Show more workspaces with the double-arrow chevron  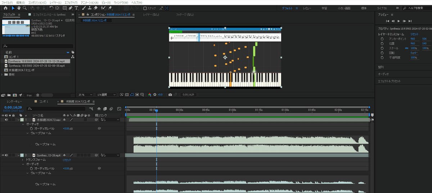397,8
